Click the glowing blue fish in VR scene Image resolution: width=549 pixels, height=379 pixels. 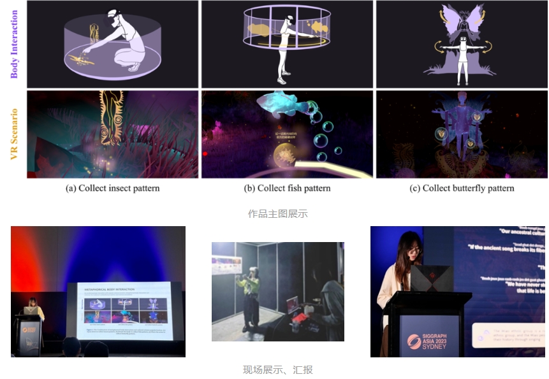tap(281, 104)
